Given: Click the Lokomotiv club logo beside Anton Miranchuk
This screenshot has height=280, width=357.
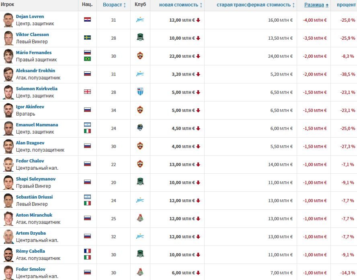Looking at the screenshot, I should [x=140, y=218].
